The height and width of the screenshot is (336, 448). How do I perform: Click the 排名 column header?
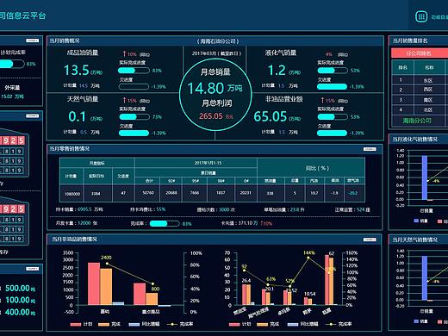coord(402,68)
